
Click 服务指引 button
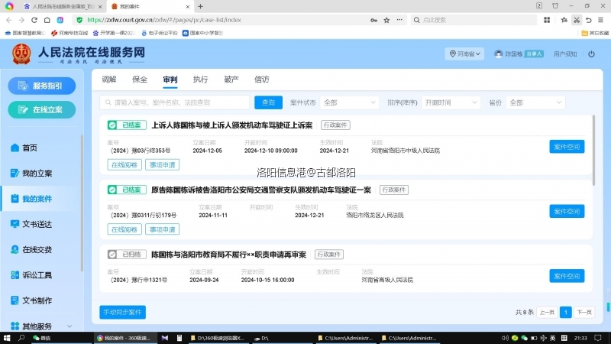click(42, 86)
